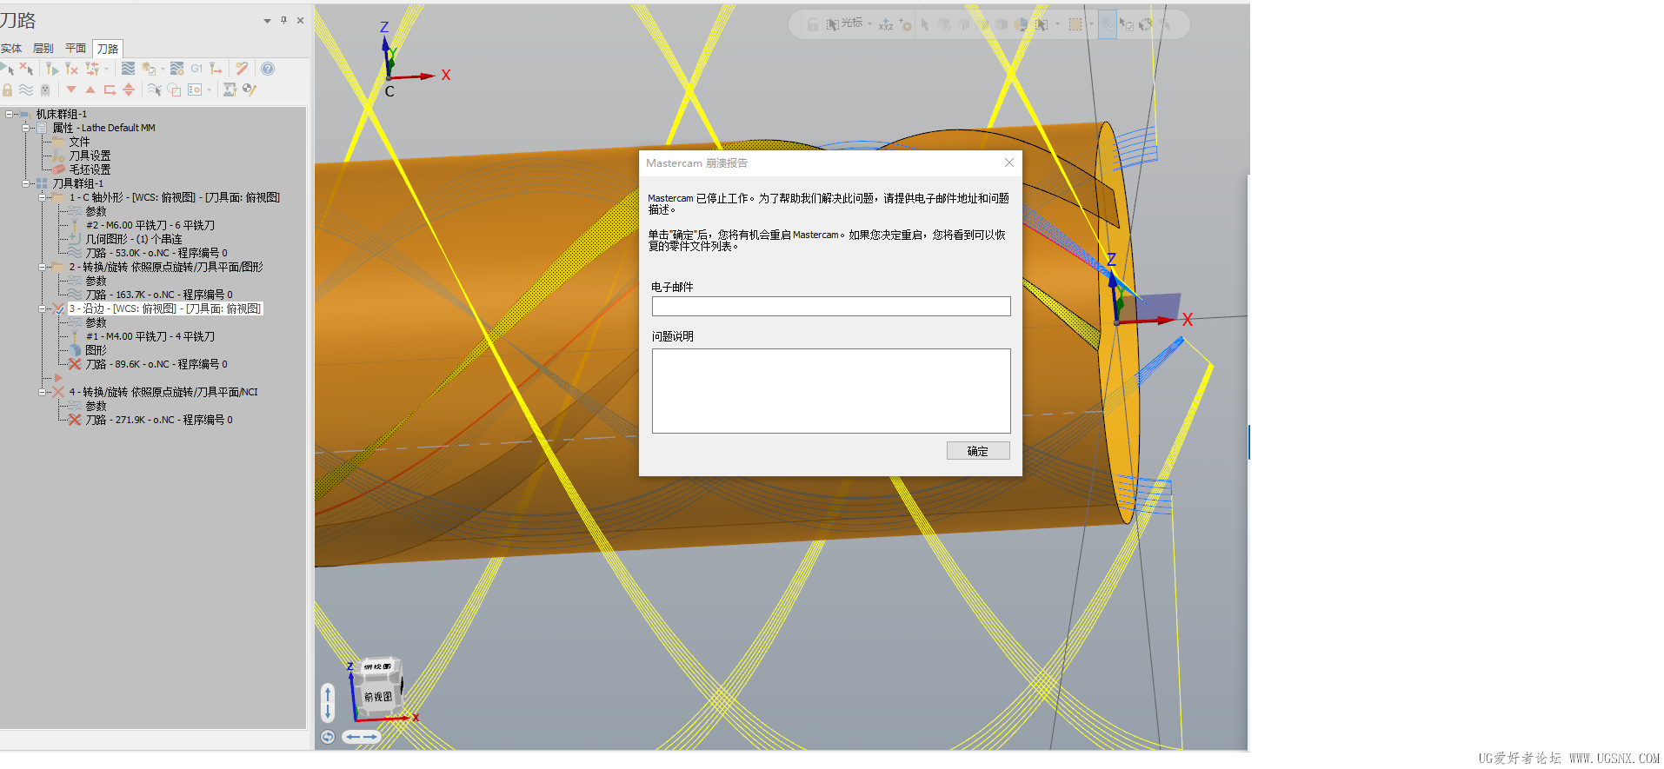Viewport: 1664px width, 769px height.
Task: Collapse operation 4 - 转换/旋转 NCI node
Action: pyautogui.click(x=43, y=392)
